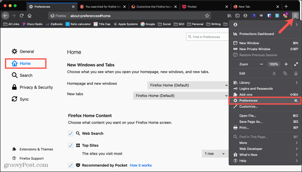Open the Ratio calculator bookmark

pos(78,24)
